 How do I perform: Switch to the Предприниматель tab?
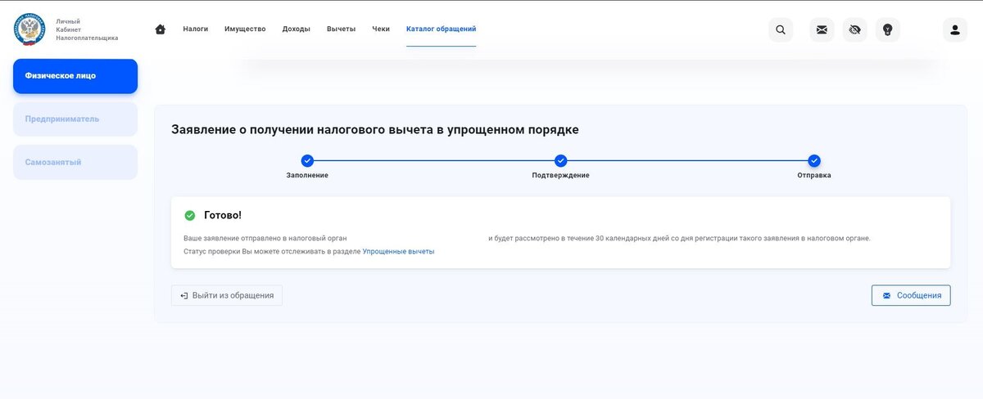(75, 119)
